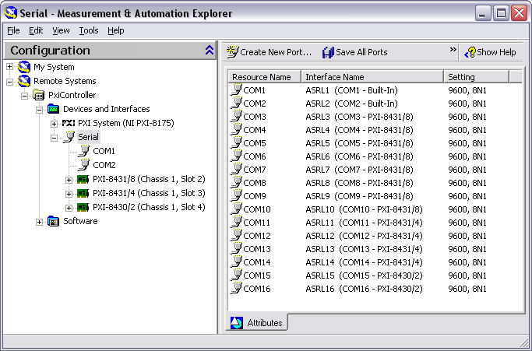This screenshot has width=532, height=351.
Task: Select COM13 in the resource list
Action: [x=257, y=249]
